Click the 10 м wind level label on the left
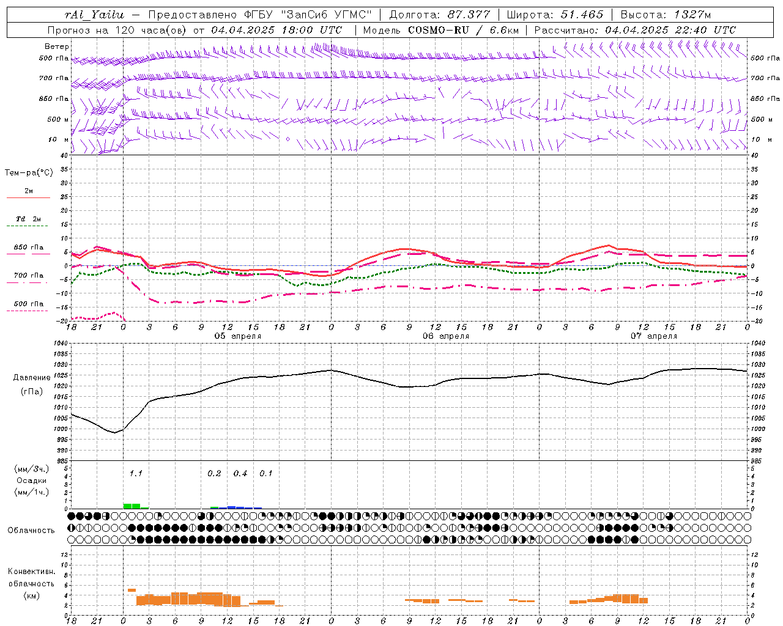This screenshot has width=783, height=626. coord(58,139)
